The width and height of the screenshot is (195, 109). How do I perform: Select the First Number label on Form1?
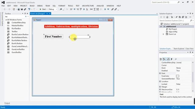tap(53, 37)
